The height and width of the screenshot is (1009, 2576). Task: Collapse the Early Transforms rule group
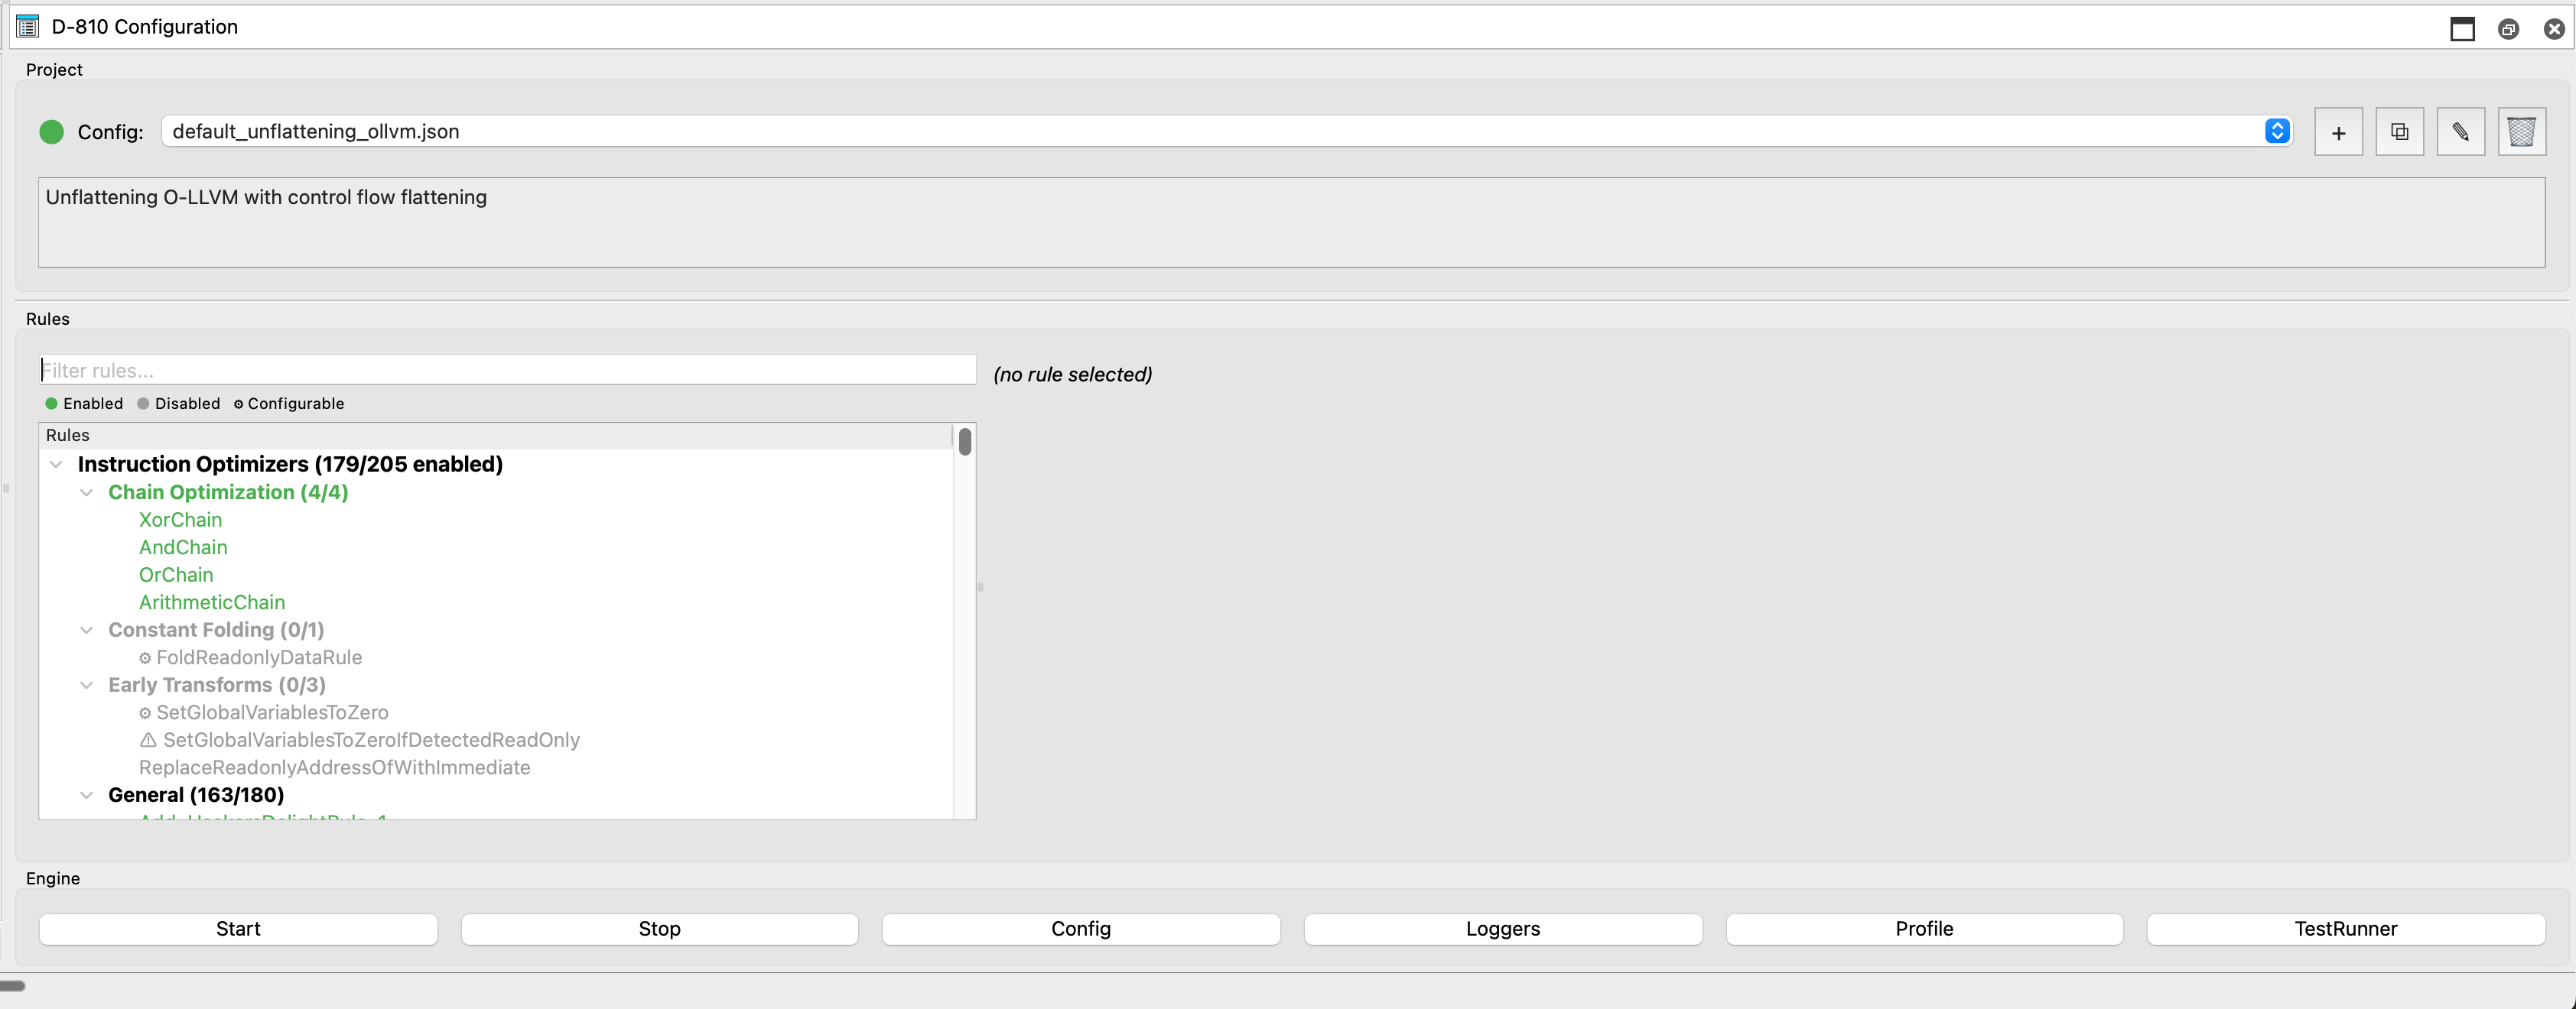pos(87,686)
